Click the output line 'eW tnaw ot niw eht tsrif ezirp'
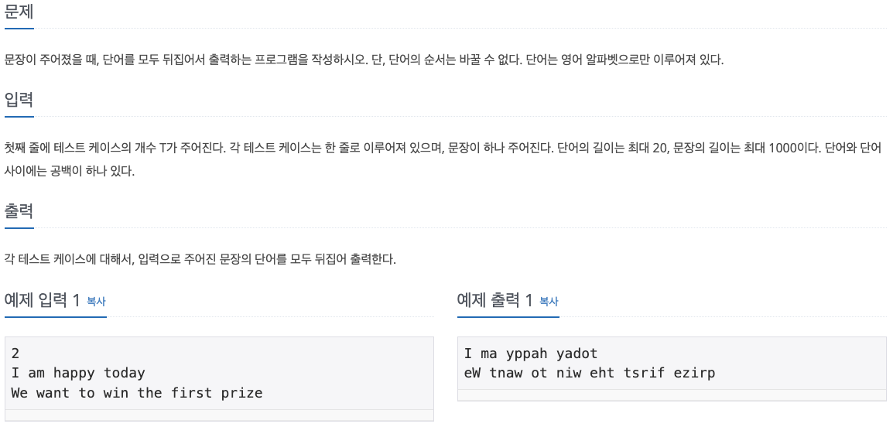Screen dimensions: 893x427 (x=590, y=373)
